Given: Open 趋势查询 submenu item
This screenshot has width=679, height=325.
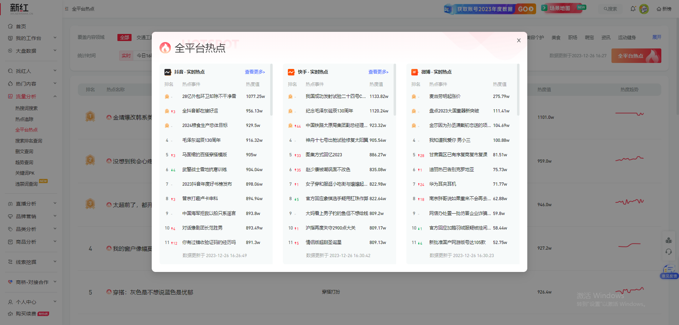Looking at the screenshot, I should pyautogui.click(x=24, y=162).
